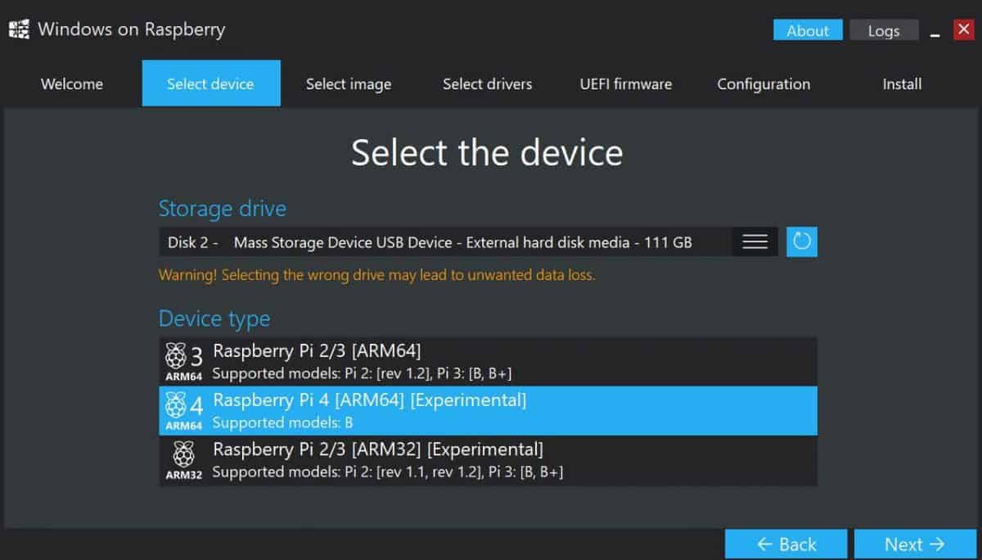Click the data loss warning text
The image size is (982, 560).
click(x=377, y=275)
